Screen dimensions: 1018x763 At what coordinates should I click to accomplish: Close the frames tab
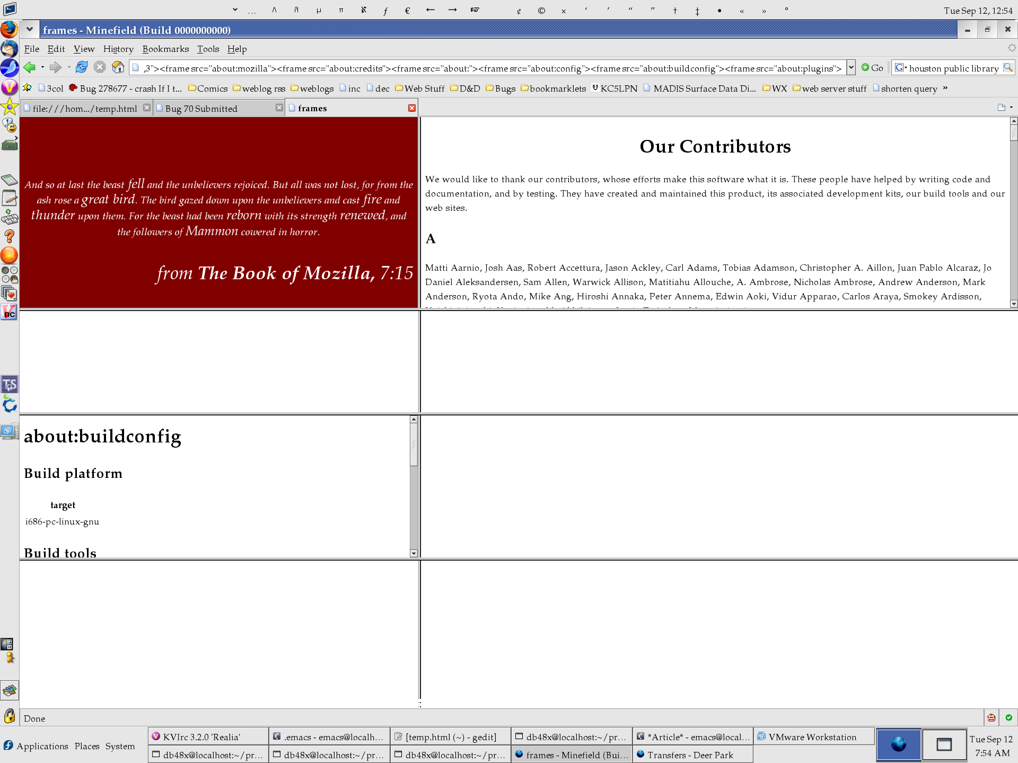click(x=412, y=108)
